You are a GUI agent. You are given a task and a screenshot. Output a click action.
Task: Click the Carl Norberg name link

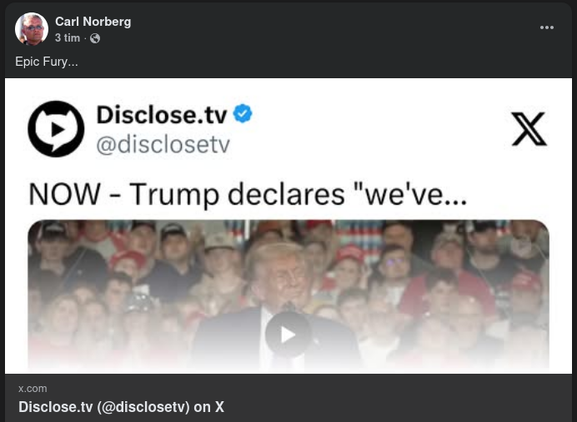click(x=93, y=22)
